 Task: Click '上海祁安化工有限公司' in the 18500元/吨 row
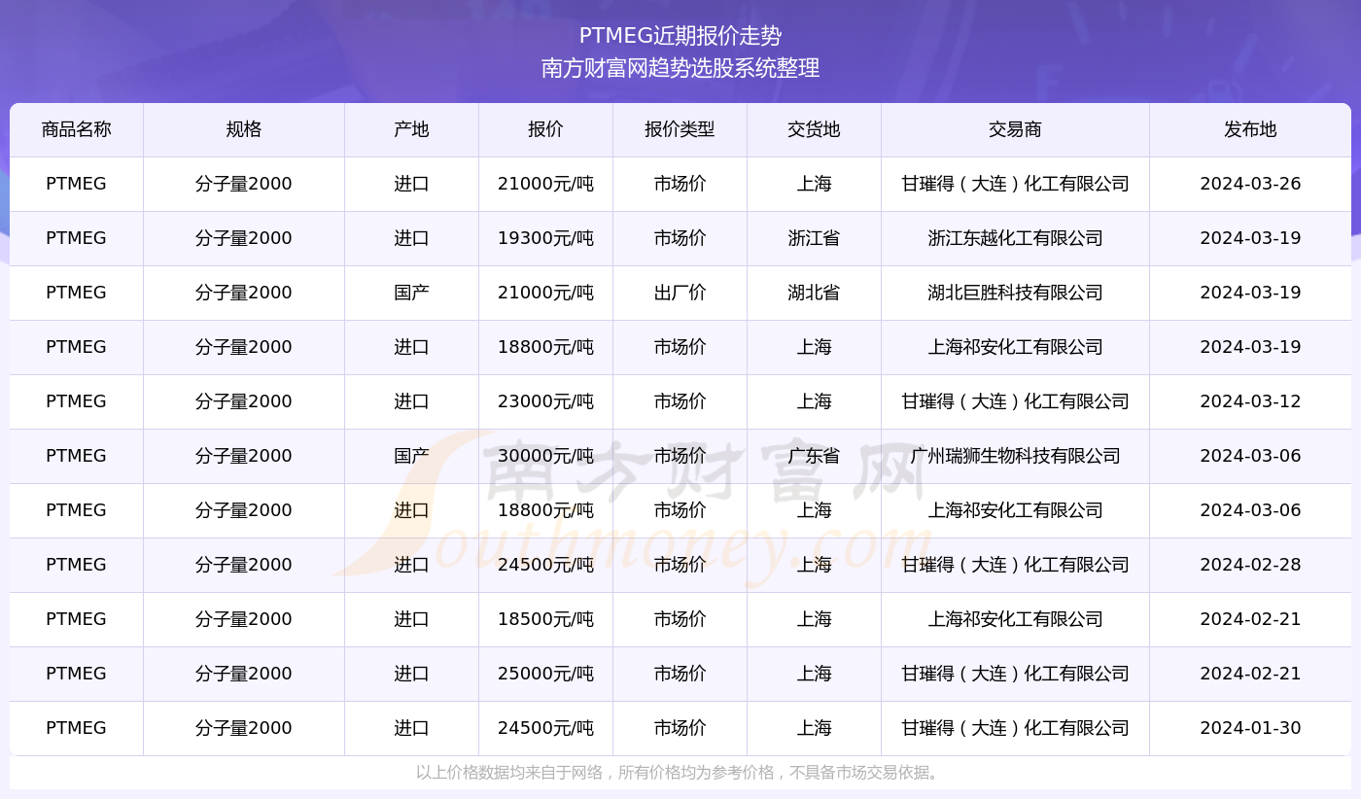tap(1015, 619)
